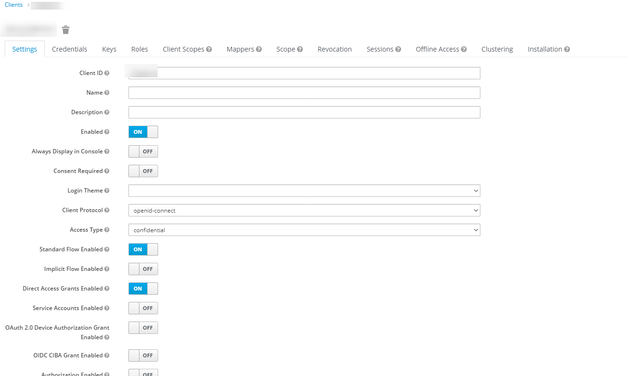
Task: Open help tooltip next to Enabled label
Action: click(107, 132)
